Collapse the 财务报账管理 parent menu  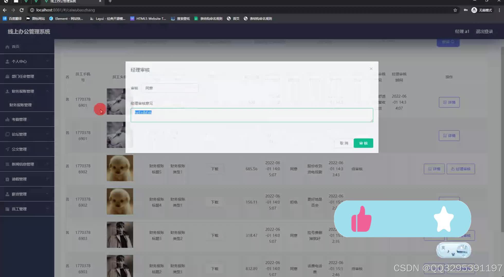point(27,91)
